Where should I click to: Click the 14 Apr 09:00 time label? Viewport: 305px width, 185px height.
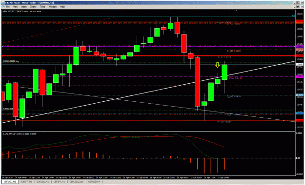point(21,177)
